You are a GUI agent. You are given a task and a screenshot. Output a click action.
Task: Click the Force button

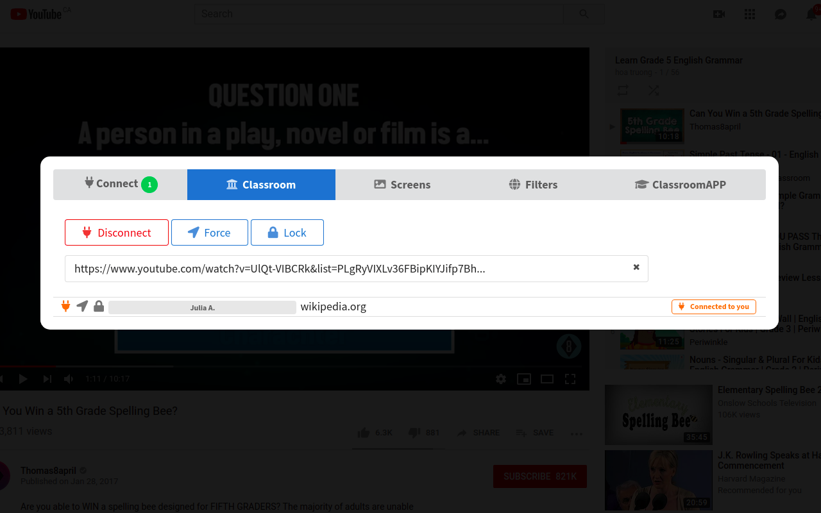coord(210,233)
